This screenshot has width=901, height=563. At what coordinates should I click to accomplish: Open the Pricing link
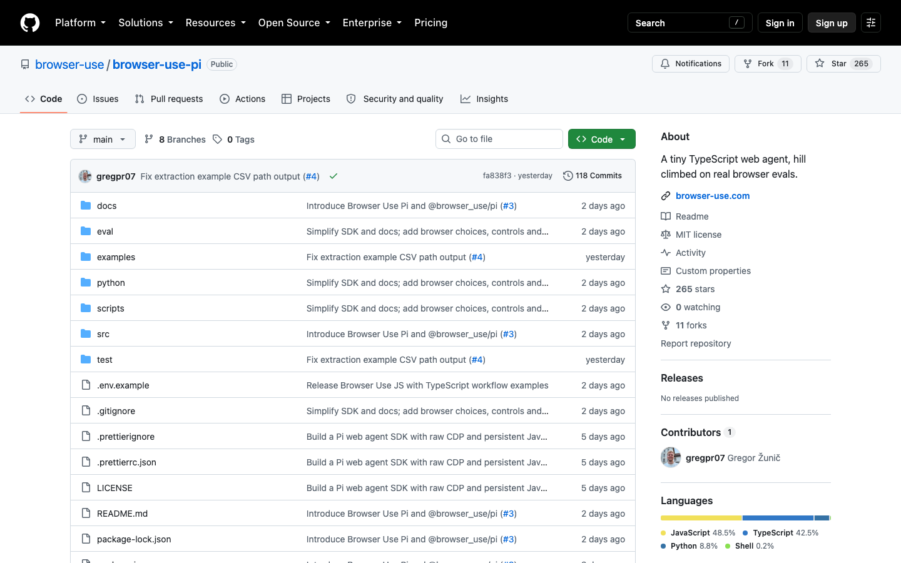coord(431,23)
